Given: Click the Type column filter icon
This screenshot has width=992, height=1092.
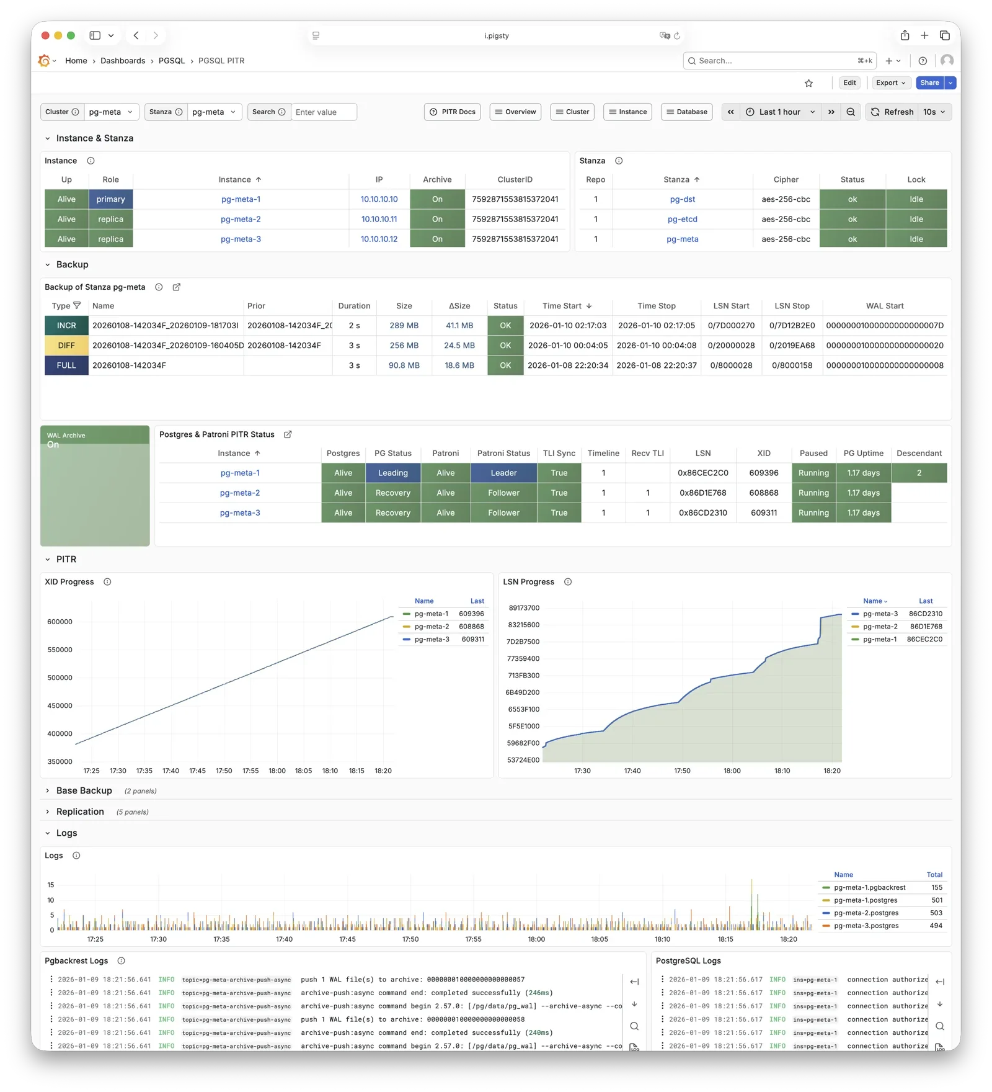Looking at the screenshot, I should coord(77,306).
